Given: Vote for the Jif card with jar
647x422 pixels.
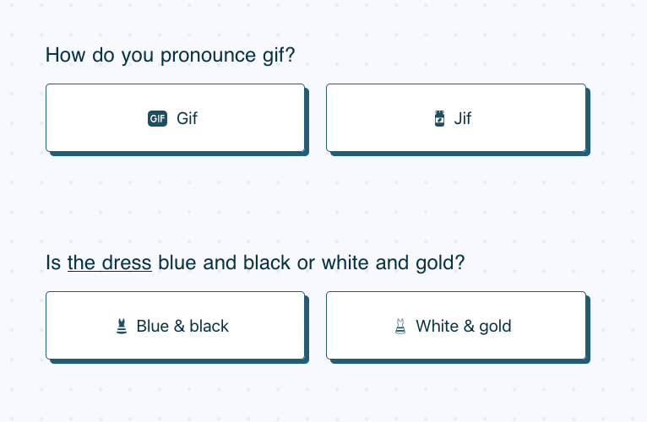Looking at the screenshot, I should [455, 118].
